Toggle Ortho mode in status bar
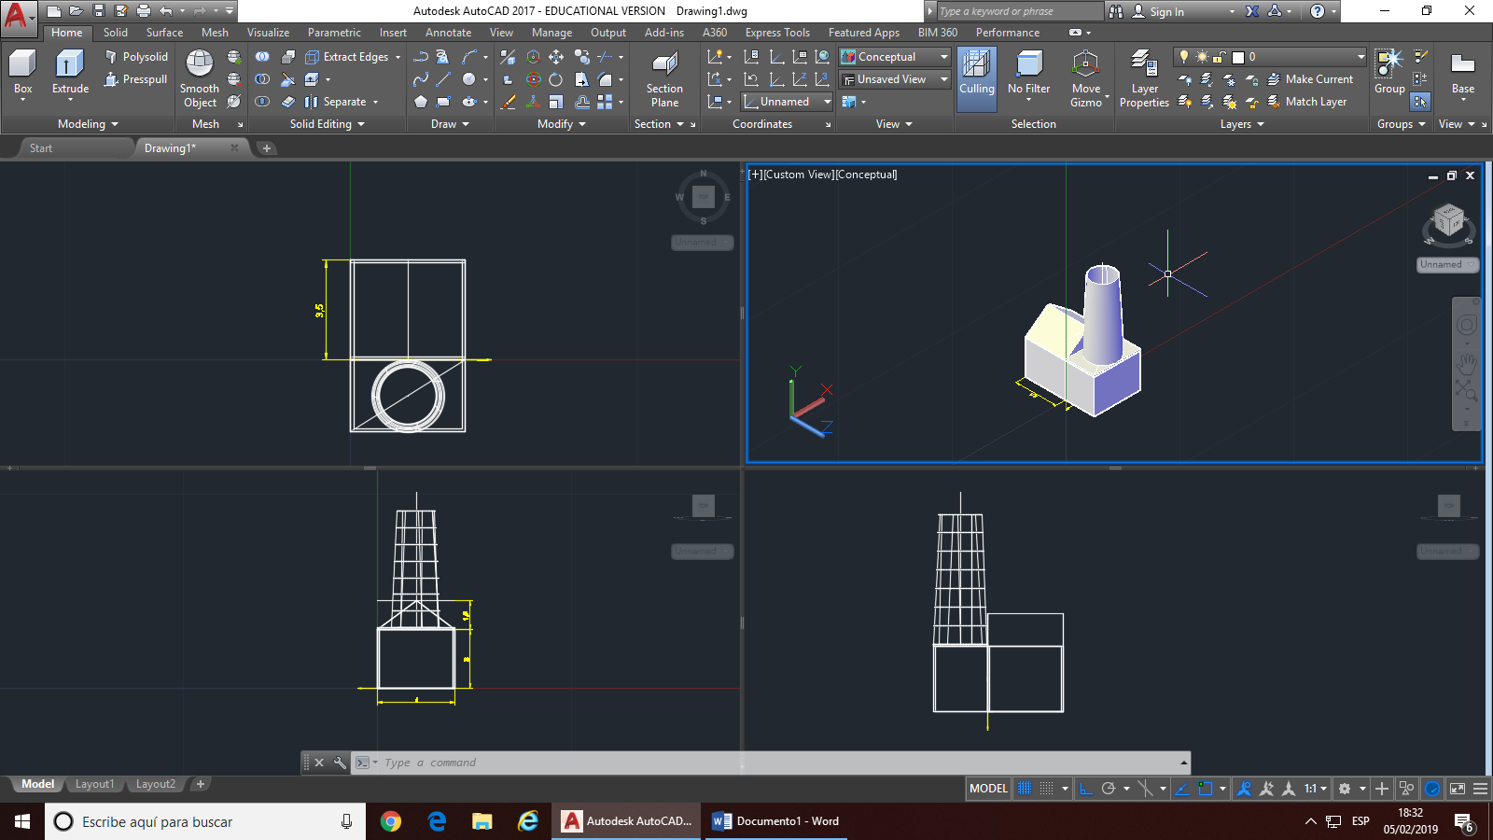The width and height of the screenshot is (1493, 840). tap(1085, 789)
